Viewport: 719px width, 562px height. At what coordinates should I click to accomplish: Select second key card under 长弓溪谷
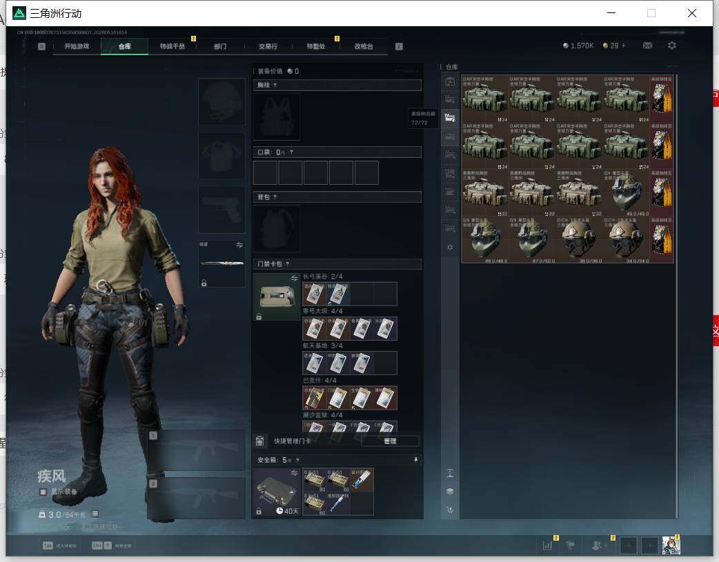pos(338,294)
